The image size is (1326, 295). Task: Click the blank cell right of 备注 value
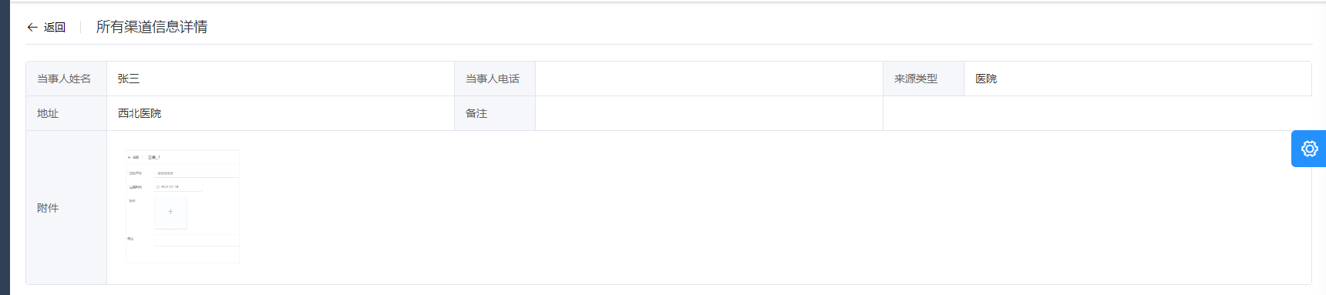tap(1097, 113)
